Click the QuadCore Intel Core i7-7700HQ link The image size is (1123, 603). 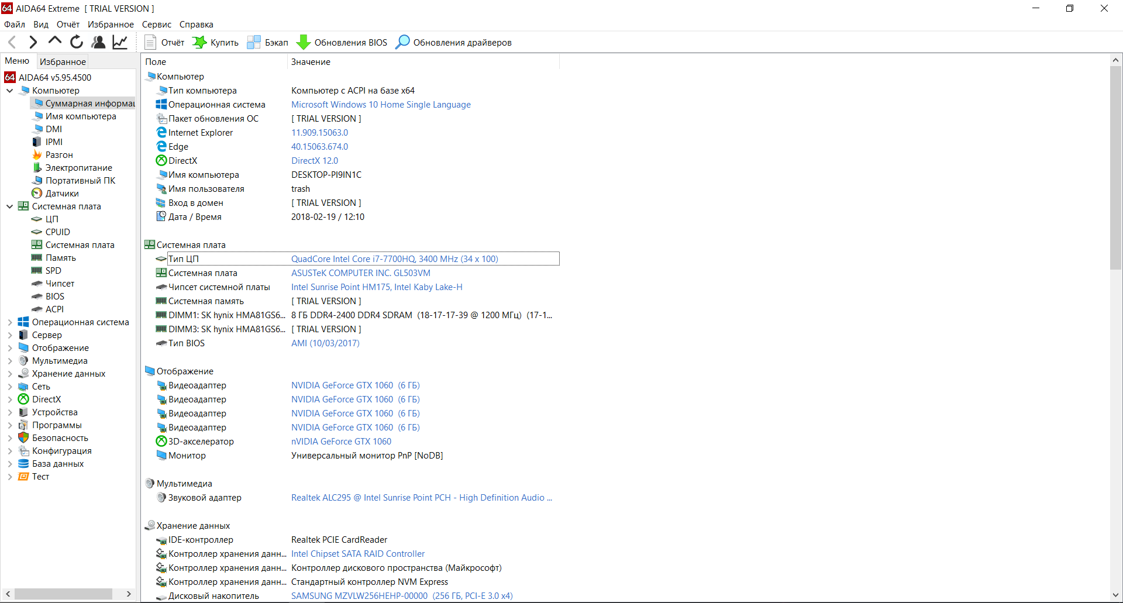[394, 259]
